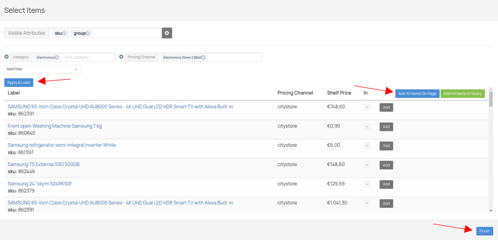Select the €129,59 shelf price
Viewport: 498px width, 240px height.
click(336, 184)
